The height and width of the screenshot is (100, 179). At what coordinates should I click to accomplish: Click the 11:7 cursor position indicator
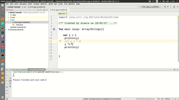[x=159, y=99]
